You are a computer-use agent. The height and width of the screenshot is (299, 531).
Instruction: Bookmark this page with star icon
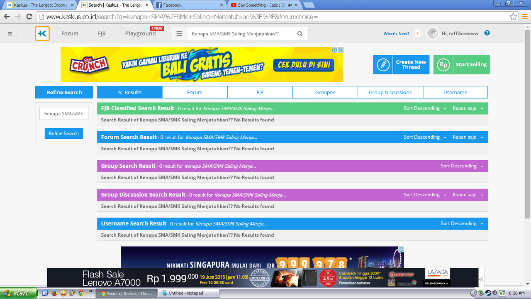point(514,17)
